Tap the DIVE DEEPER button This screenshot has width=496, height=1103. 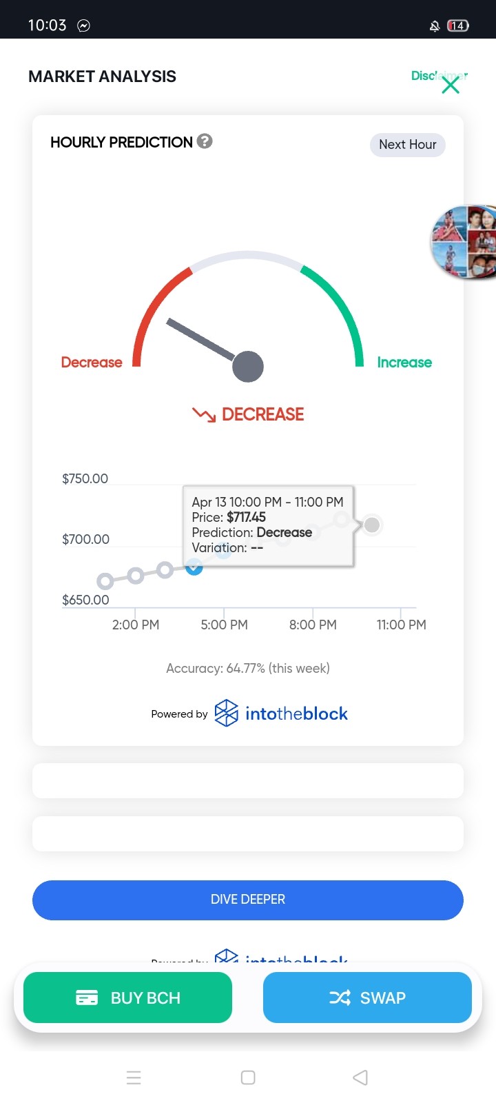[248, 900]
